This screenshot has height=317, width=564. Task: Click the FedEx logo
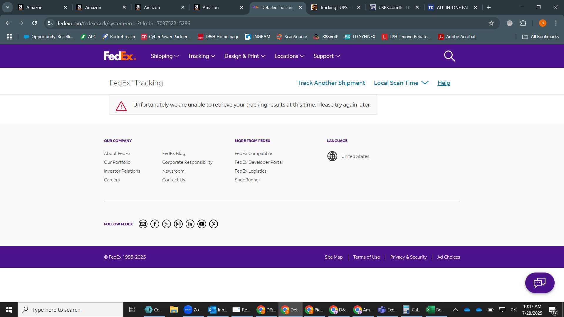tap(120, 56)
